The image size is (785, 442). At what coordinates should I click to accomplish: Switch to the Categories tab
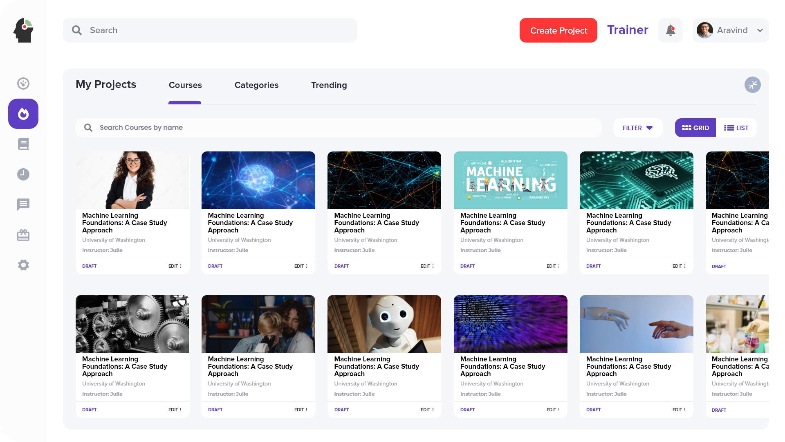tap(256, 85)
